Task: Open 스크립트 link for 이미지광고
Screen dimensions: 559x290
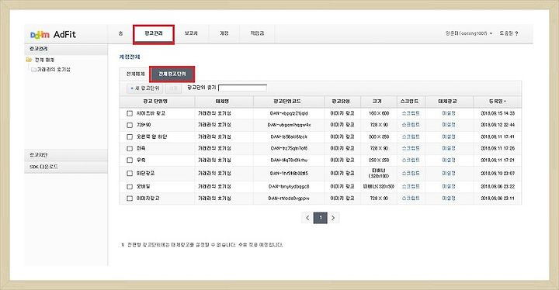Action: (x=411, y=199)
